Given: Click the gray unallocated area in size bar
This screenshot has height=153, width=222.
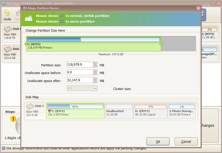Looking at the screenshot, I should [178, 44].
